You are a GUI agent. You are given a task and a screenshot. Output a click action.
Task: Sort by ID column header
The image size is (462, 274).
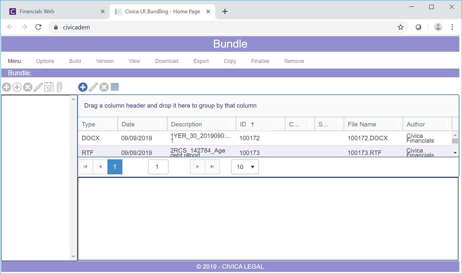[243, 124]
